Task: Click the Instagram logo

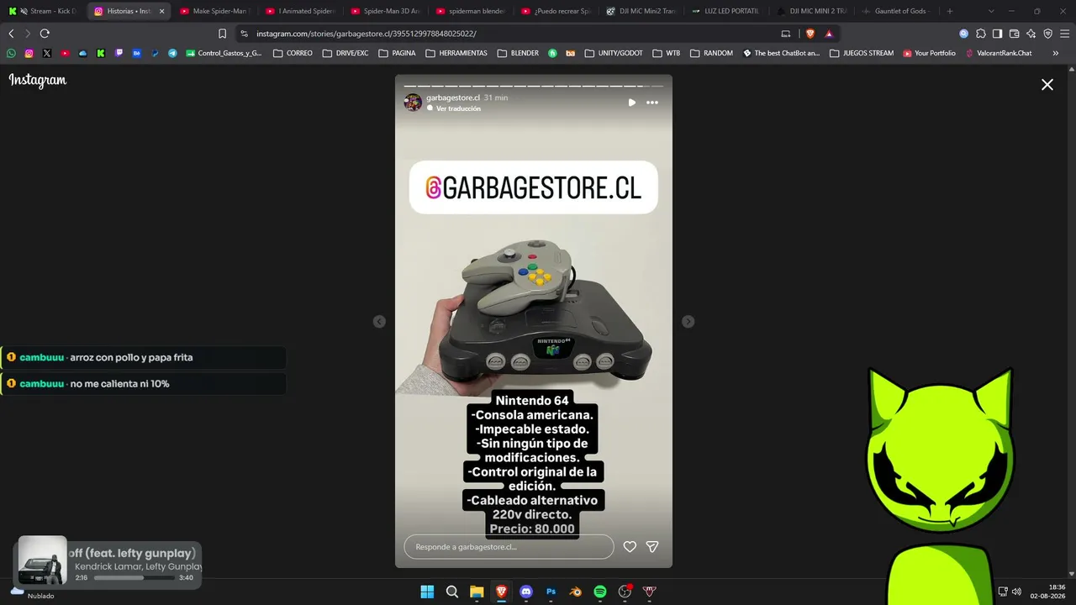Action: pos(38,81)
